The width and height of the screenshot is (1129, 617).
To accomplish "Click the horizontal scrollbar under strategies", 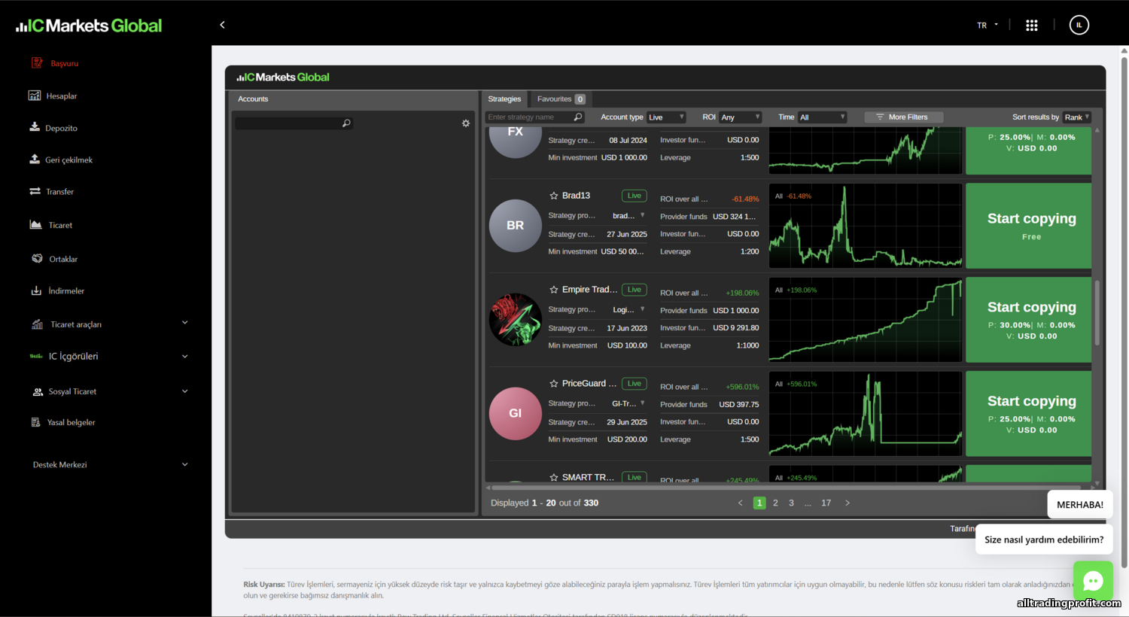I will [753, 488].
